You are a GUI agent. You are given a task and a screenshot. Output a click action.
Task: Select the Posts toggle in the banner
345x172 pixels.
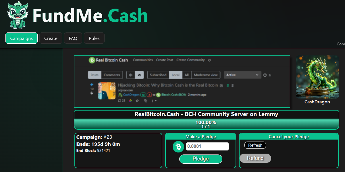(95, 75)
